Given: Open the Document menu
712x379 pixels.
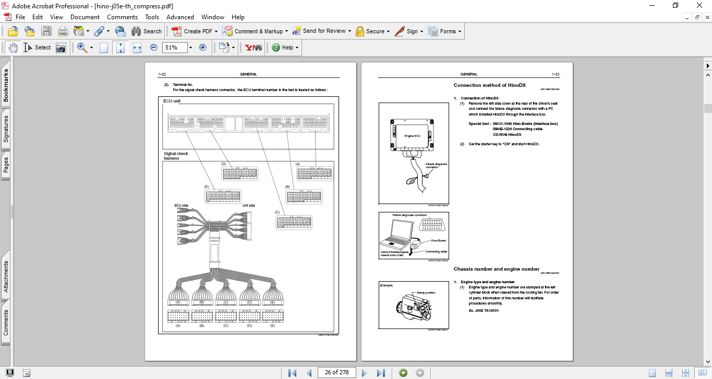Looking at the screenshot, I should [85, 17].
